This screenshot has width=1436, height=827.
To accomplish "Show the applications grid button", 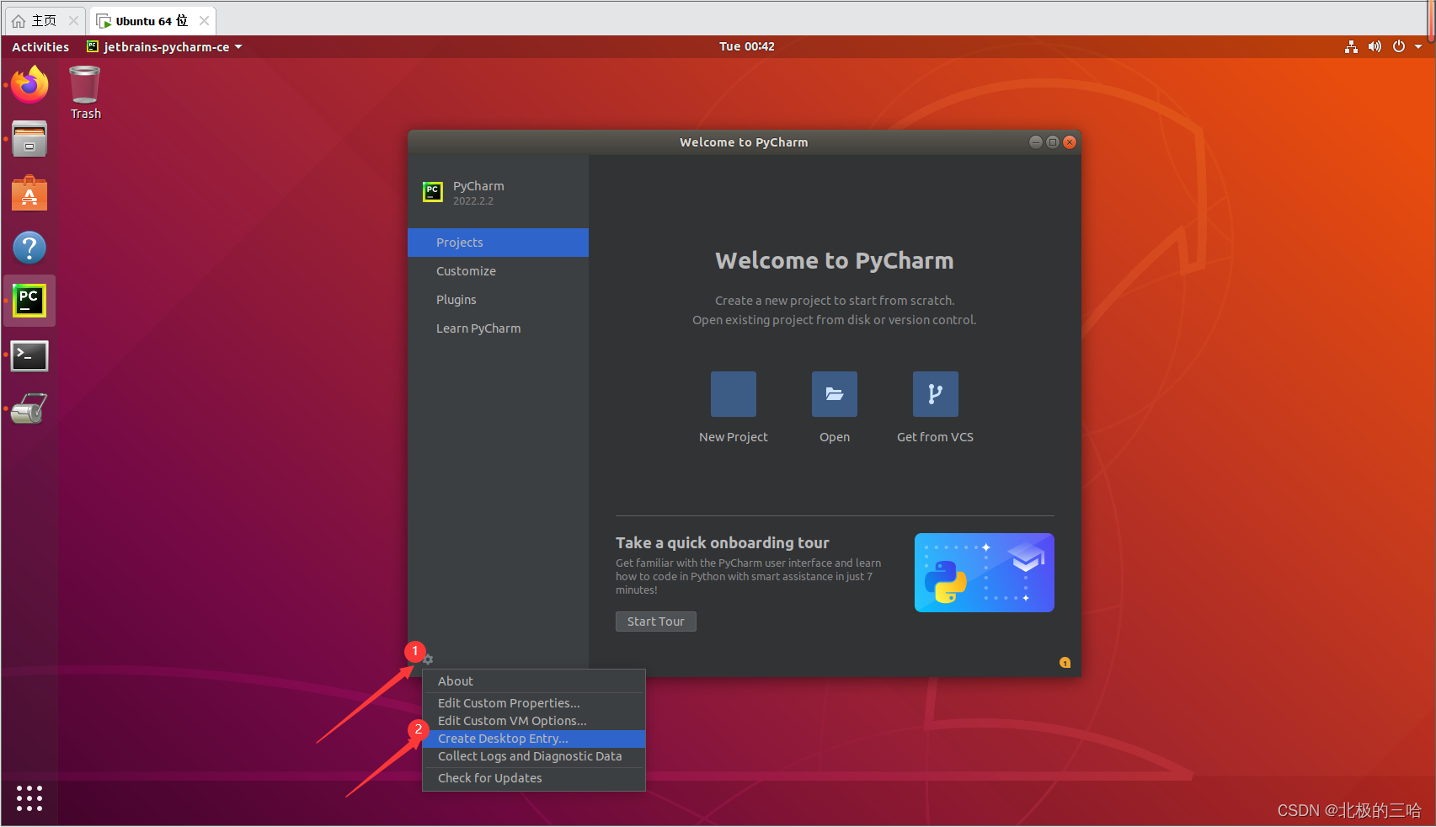I will point(29,798).
